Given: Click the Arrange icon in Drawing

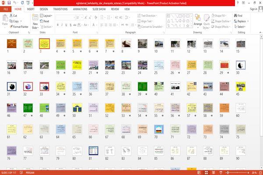Looking at the screenshot, I should [198, 18].
